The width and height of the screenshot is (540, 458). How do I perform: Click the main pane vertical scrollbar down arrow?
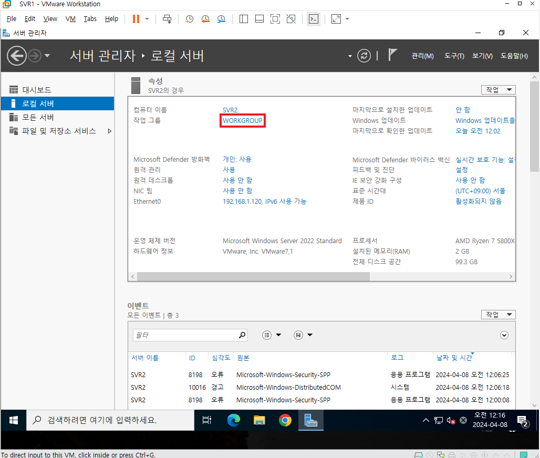(x=535, y=405)
